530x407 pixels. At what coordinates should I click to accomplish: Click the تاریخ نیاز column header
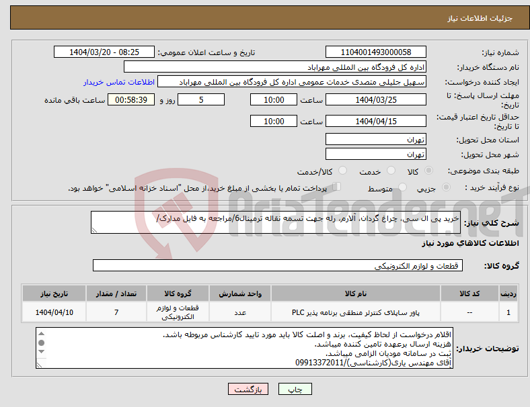pyautogui.click(x=54, y=293)
